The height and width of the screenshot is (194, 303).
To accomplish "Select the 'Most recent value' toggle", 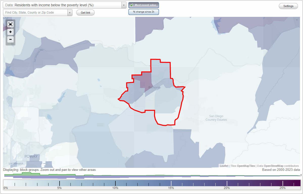I will point(144,5).
